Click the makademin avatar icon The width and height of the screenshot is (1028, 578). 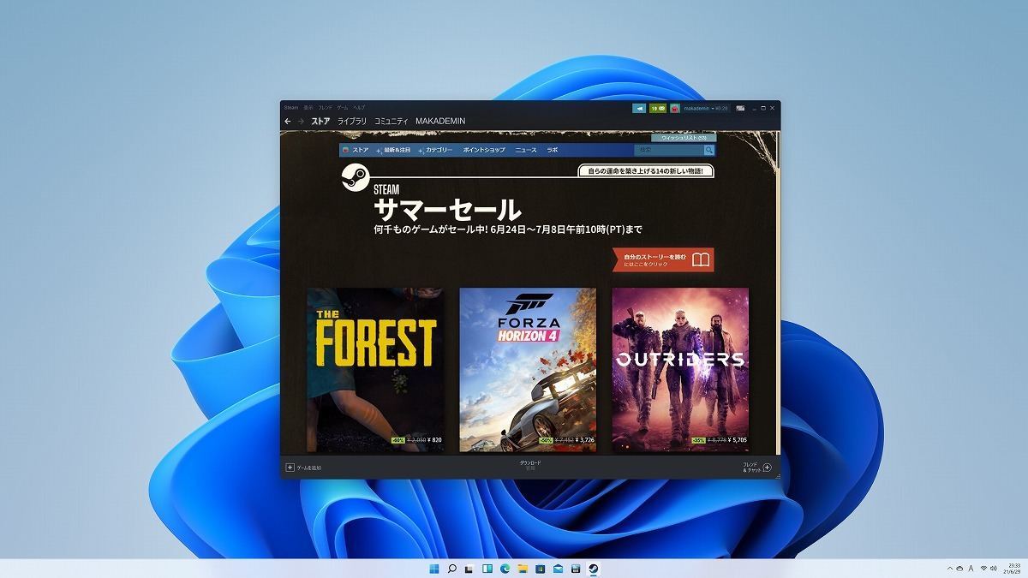(675, 109)
